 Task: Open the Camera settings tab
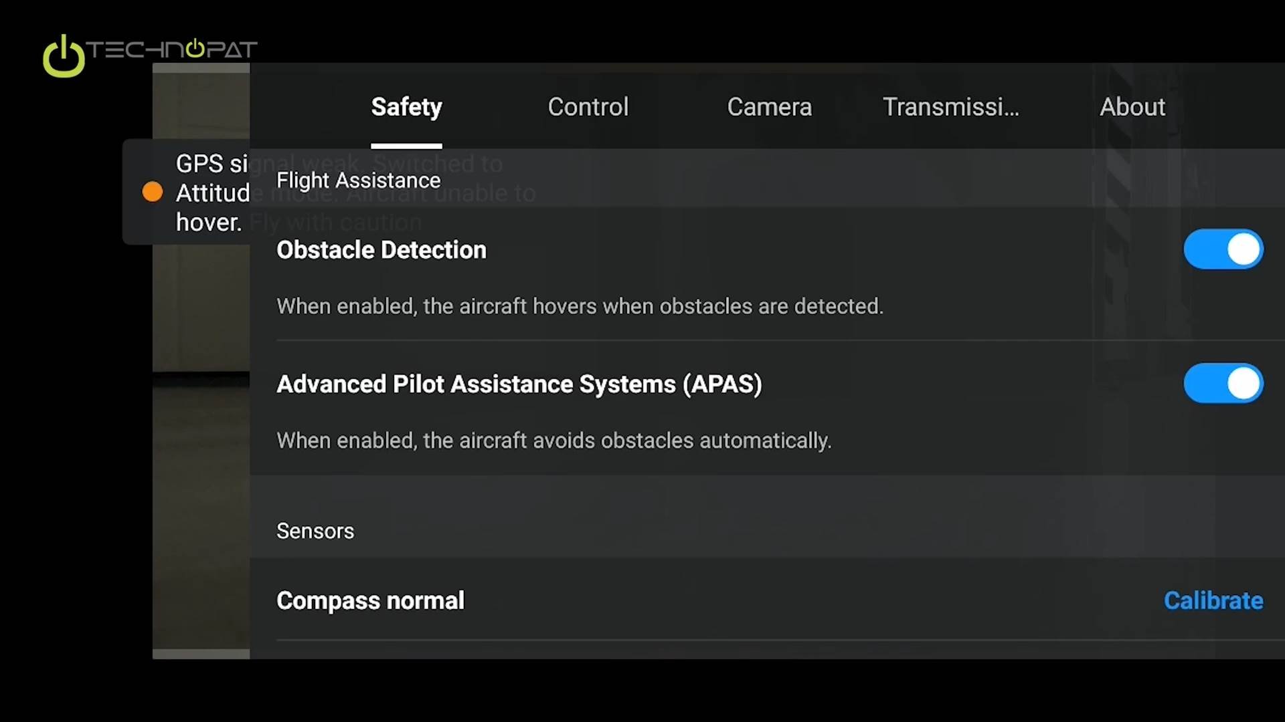click(x=769, y=107)
